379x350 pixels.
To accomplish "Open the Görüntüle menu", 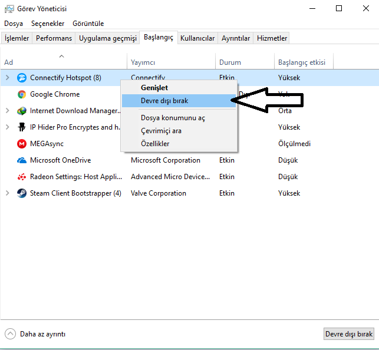I will click(88, 24).
